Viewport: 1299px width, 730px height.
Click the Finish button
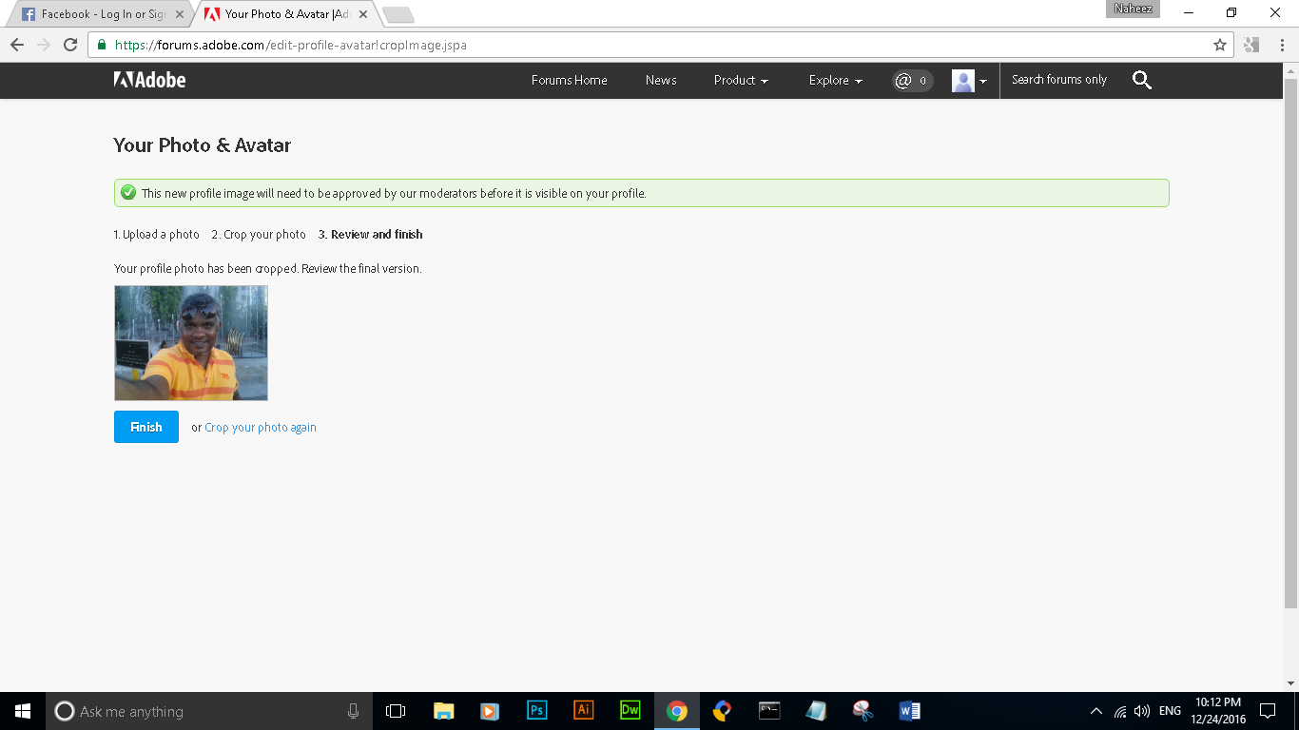pos(146,427)
